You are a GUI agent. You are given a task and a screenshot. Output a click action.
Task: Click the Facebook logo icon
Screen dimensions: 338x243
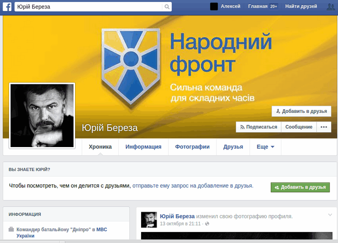pos(7,6)
